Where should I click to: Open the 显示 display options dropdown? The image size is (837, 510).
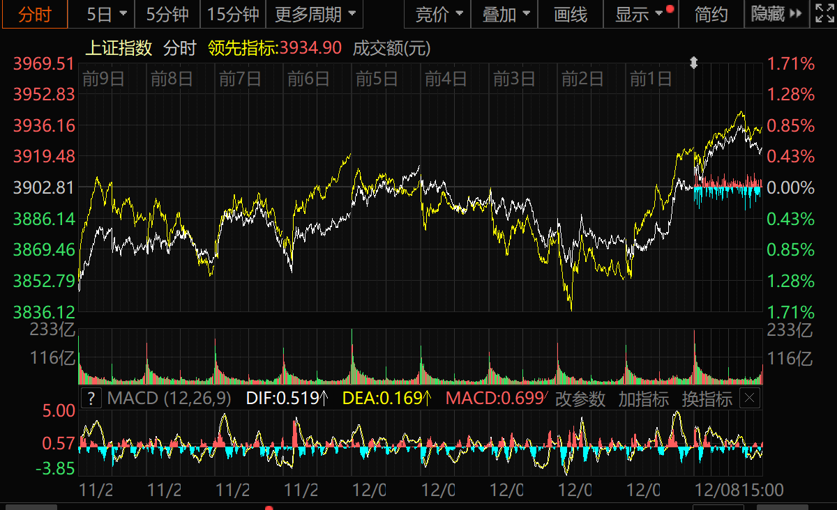point(639,14)
